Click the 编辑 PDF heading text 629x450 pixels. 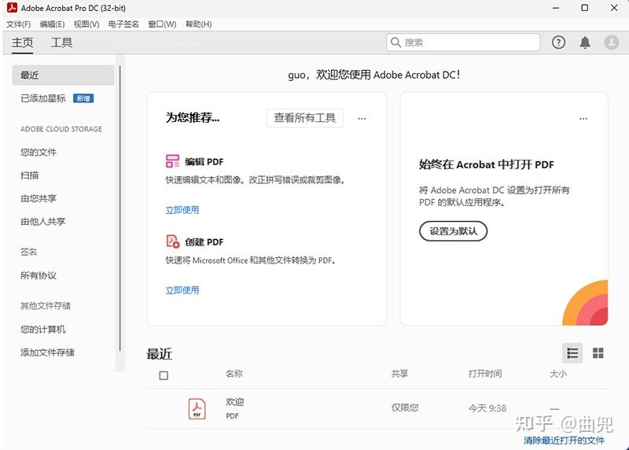click(x=204, y=162)
